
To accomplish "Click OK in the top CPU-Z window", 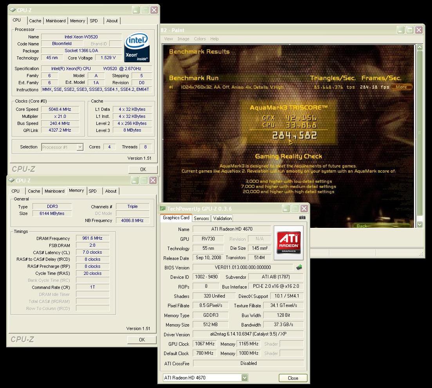I will (x=143, y=170).
